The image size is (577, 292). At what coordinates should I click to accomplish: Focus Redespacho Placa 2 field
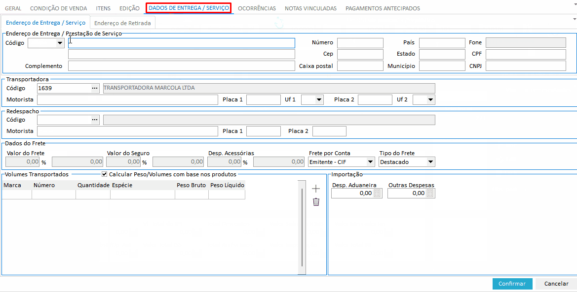[x=329, y=131]
